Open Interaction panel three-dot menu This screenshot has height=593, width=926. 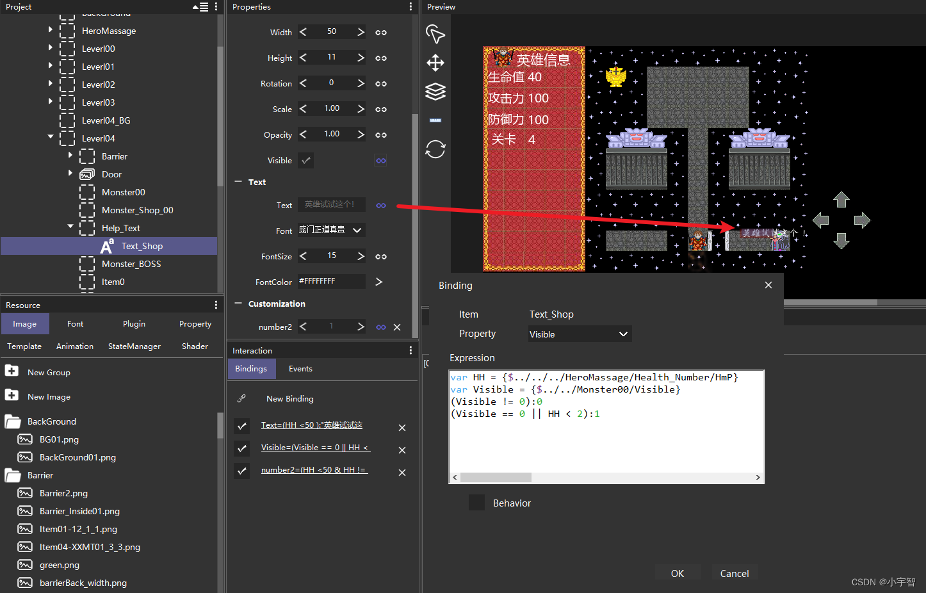pyautogui.click(x=410, y=350)
